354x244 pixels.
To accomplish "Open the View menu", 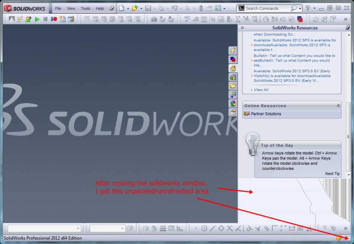I will point(71,8).
